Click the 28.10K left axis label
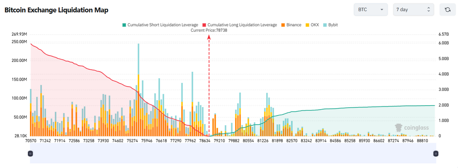458x168 pixels. coord(20,136)
